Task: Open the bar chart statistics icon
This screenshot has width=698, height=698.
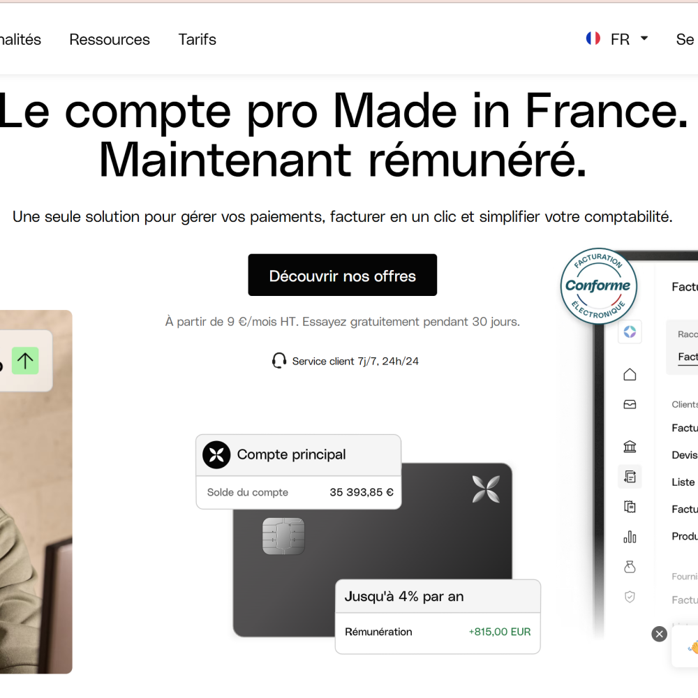Action: click(630, 537)
